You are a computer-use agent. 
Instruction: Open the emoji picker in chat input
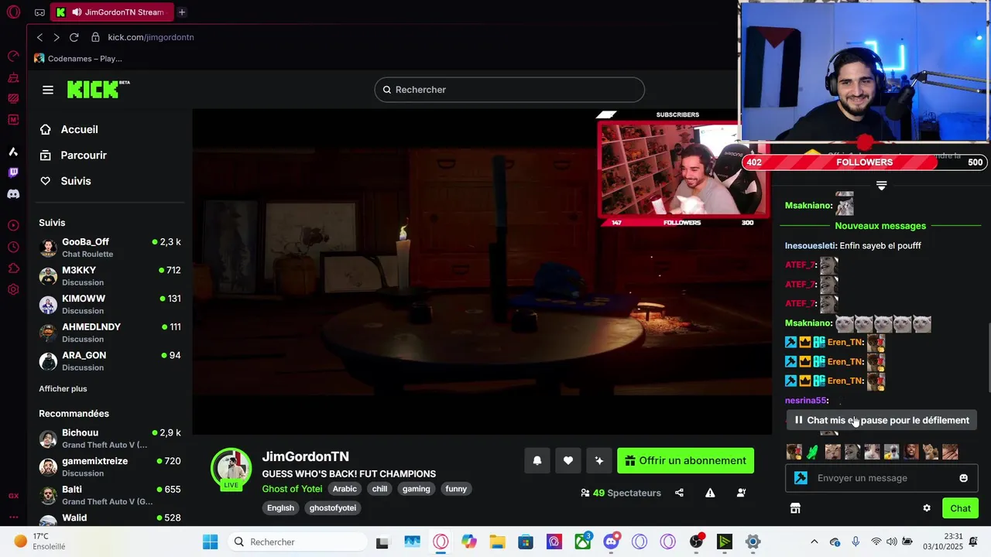[x=964, y=478]
